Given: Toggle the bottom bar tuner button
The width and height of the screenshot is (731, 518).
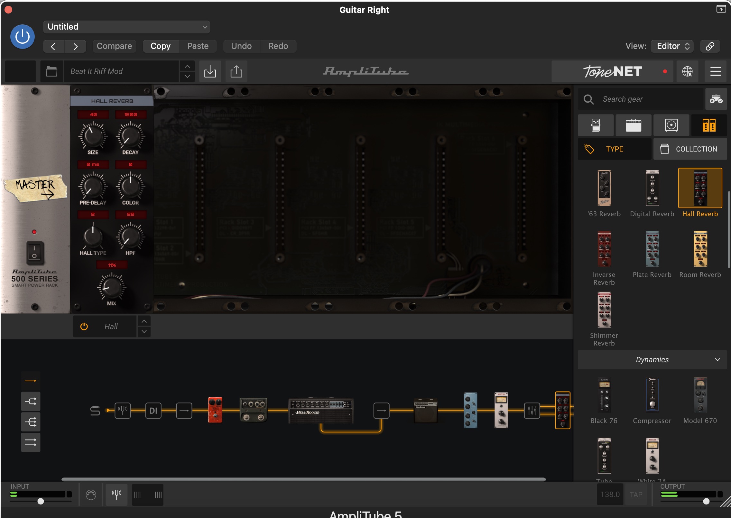Looking at the screenshot, I should pyautogui.click(x=116, y=495).
